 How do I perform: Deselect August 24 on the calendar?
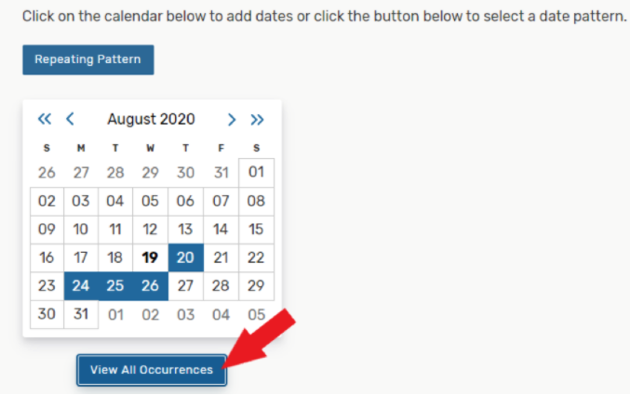click(81, 285)
